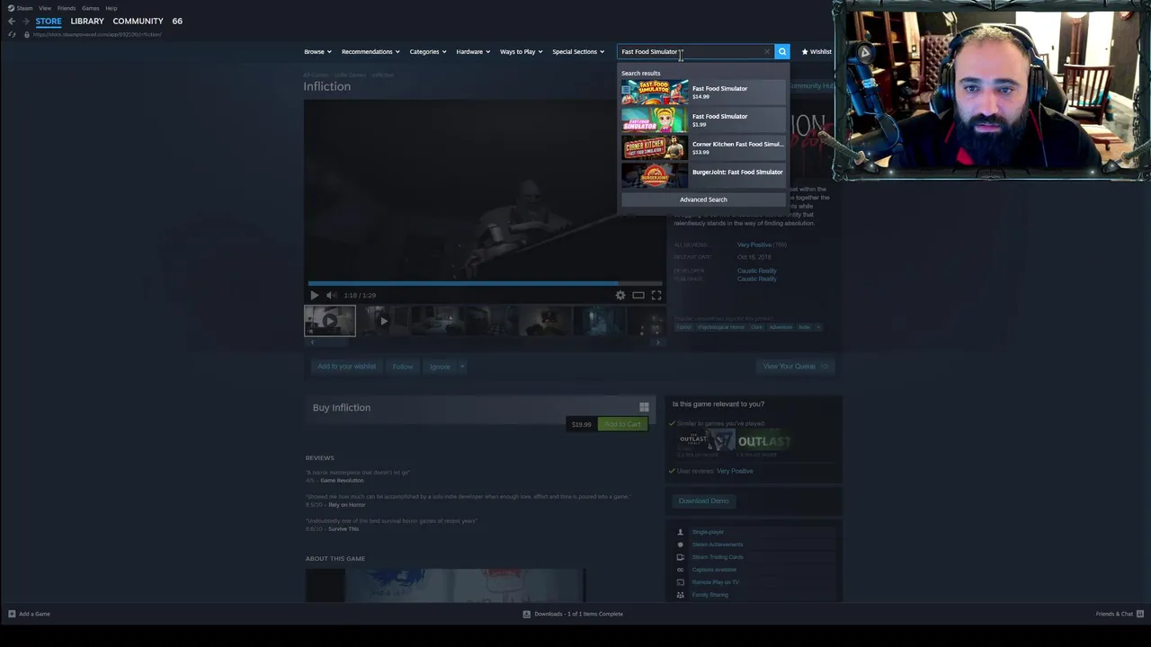Switch to the LIBRARY tab
The height and width of the screenshot is (647, 1151).
[87, 21]
